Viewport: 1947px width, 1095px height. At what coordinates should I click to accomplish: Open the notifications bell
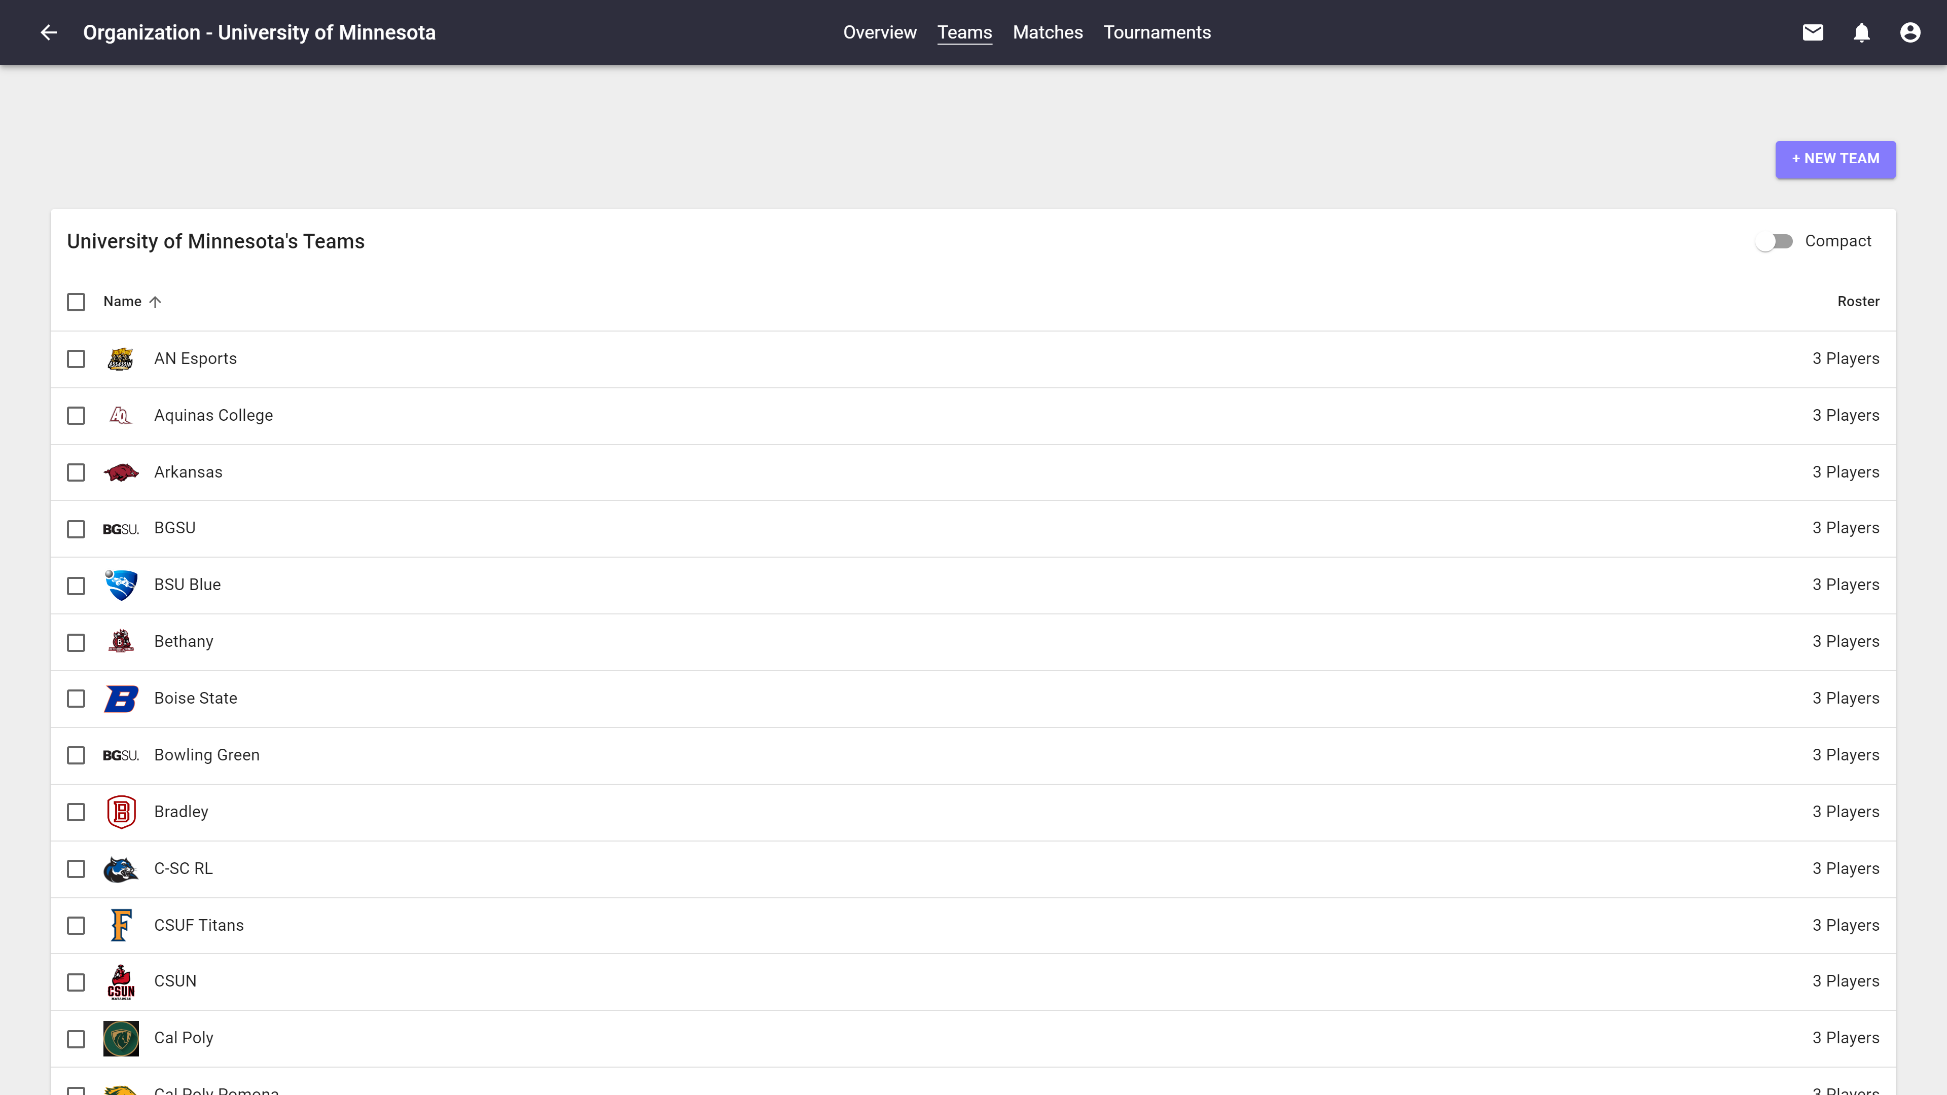point(1862,32)
